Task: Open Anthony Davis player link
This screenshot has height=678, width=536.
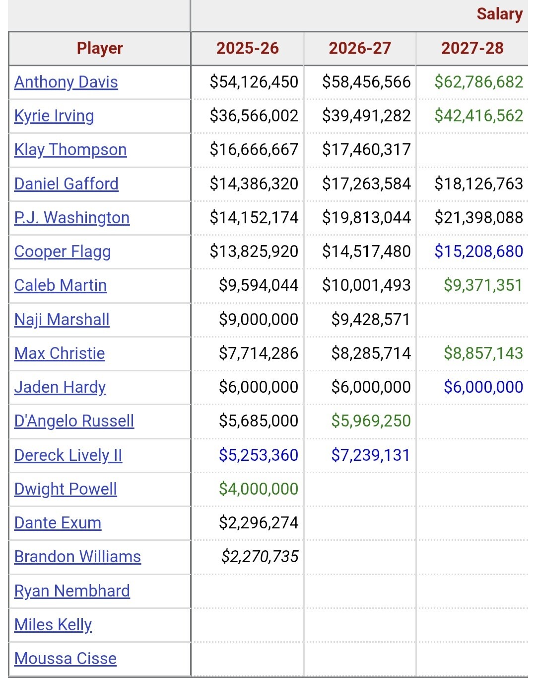Action: [x=66, y=82]
